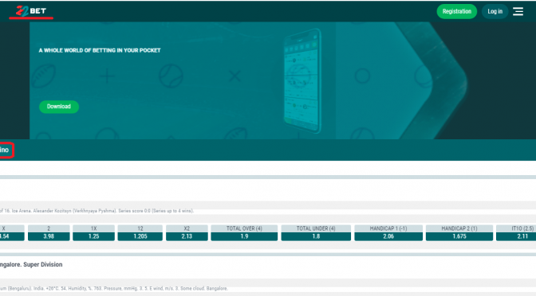Click the Ice Arena match info line
The width and height of the screenshot is (536, 296).
pos(97,211)
